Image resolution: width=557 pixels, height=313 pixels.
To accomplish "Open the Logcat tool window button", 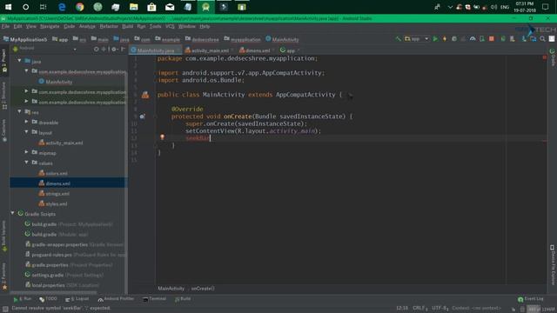I will click(x=77, y=299).
